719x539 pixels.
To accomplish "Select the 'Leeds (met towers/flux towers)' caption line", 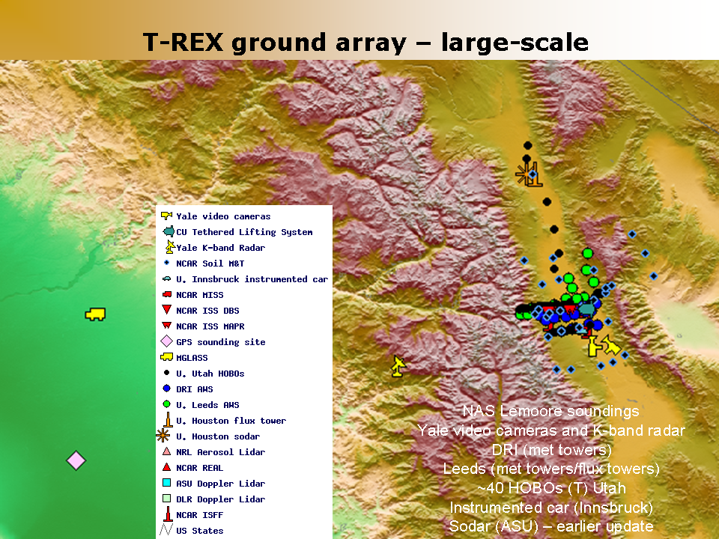I will pos(551,469).
